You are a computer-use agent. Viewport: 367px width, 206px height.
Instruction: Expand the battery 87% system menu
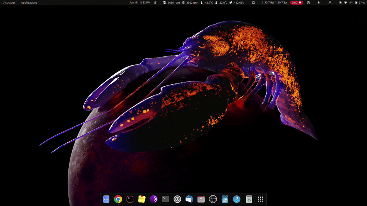pyautogui.click(x=359, y=3)
